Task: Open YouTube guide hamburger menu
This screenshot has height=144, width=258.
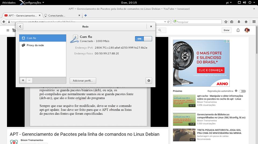Action: pyautogui.click(x=8, y=30)
